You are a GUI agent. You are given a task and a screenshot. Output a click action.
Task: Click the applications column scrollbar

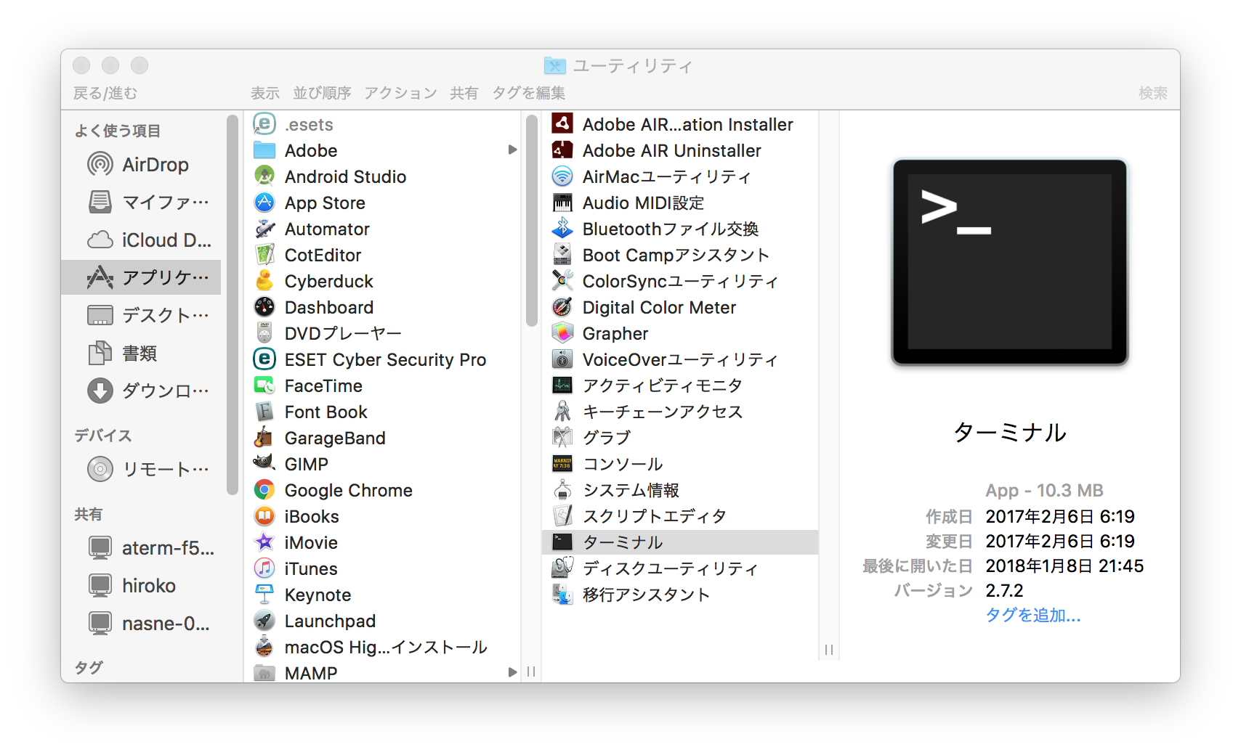(x=532, y=221)
